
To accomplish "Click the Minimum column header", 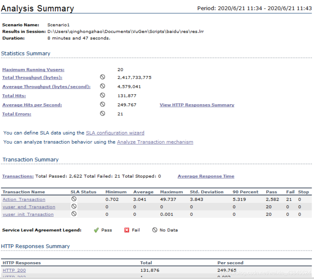I will point(116,192).
